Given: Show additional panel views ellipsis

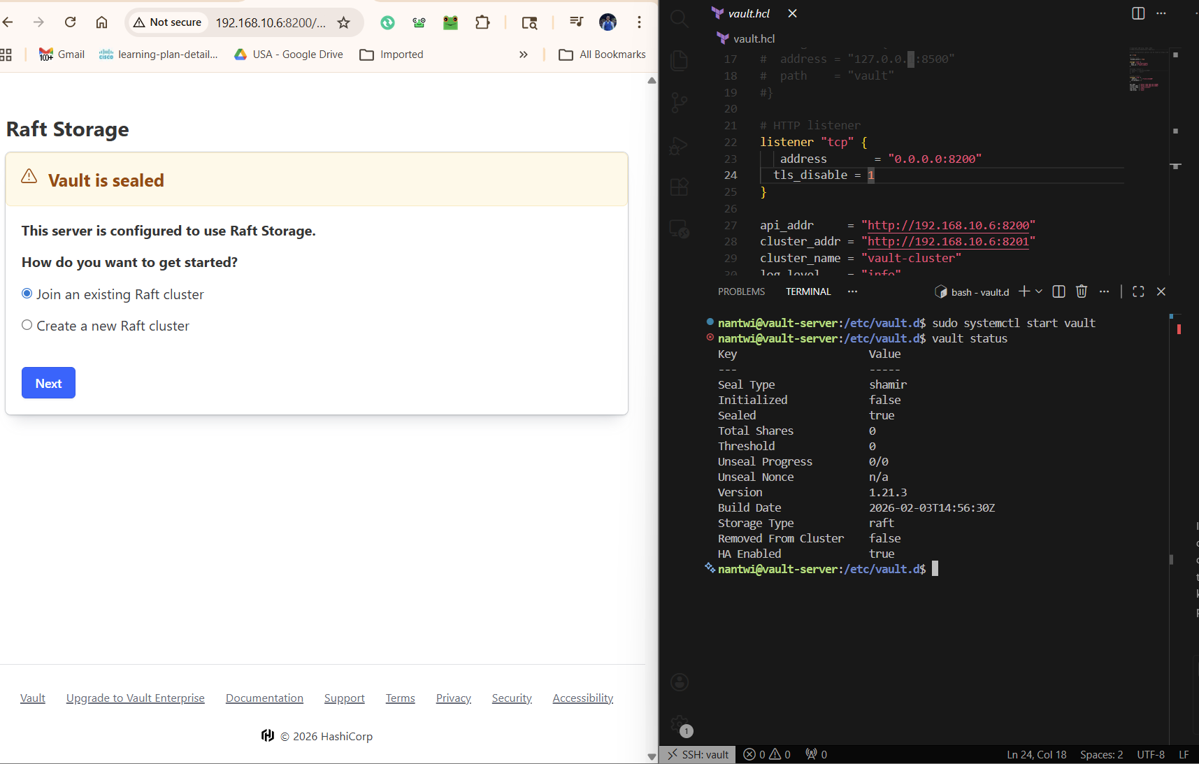Looking at the screenshot, I should (x=852, y=291).
